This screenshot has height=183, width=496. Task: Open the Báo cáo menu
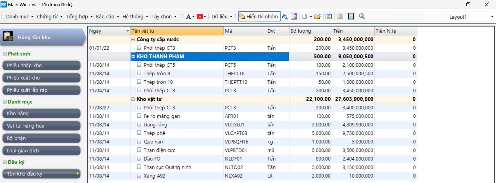click(x=107, y=17)
